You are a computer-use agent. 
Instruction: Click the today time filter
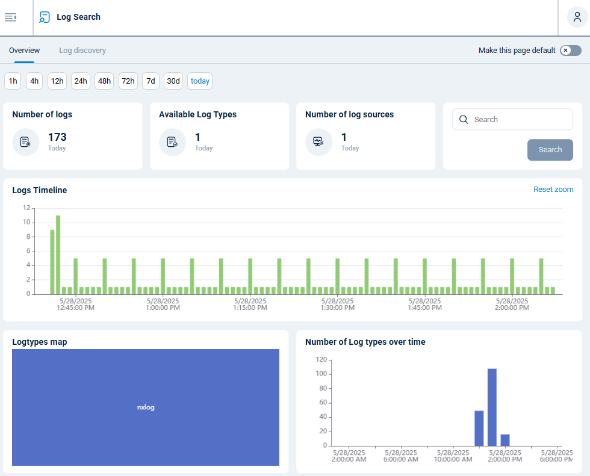point(199,81)
